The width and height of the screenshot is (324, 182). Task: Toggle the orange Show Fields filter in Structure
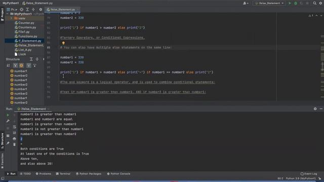pyautogui.click(x=21, y=65)
